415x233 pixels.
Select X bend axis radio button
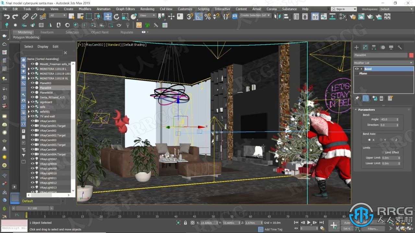tap(369, 140)
